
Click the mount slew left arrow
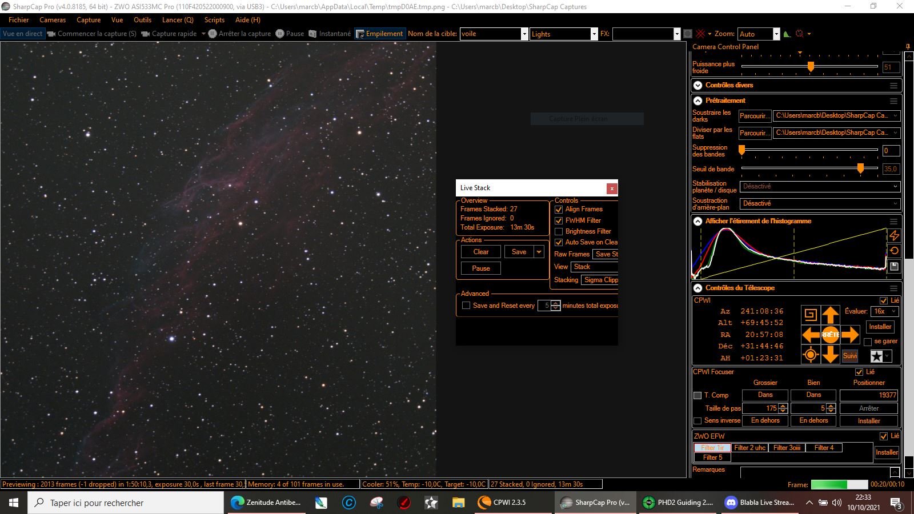[x=811, y=335]
